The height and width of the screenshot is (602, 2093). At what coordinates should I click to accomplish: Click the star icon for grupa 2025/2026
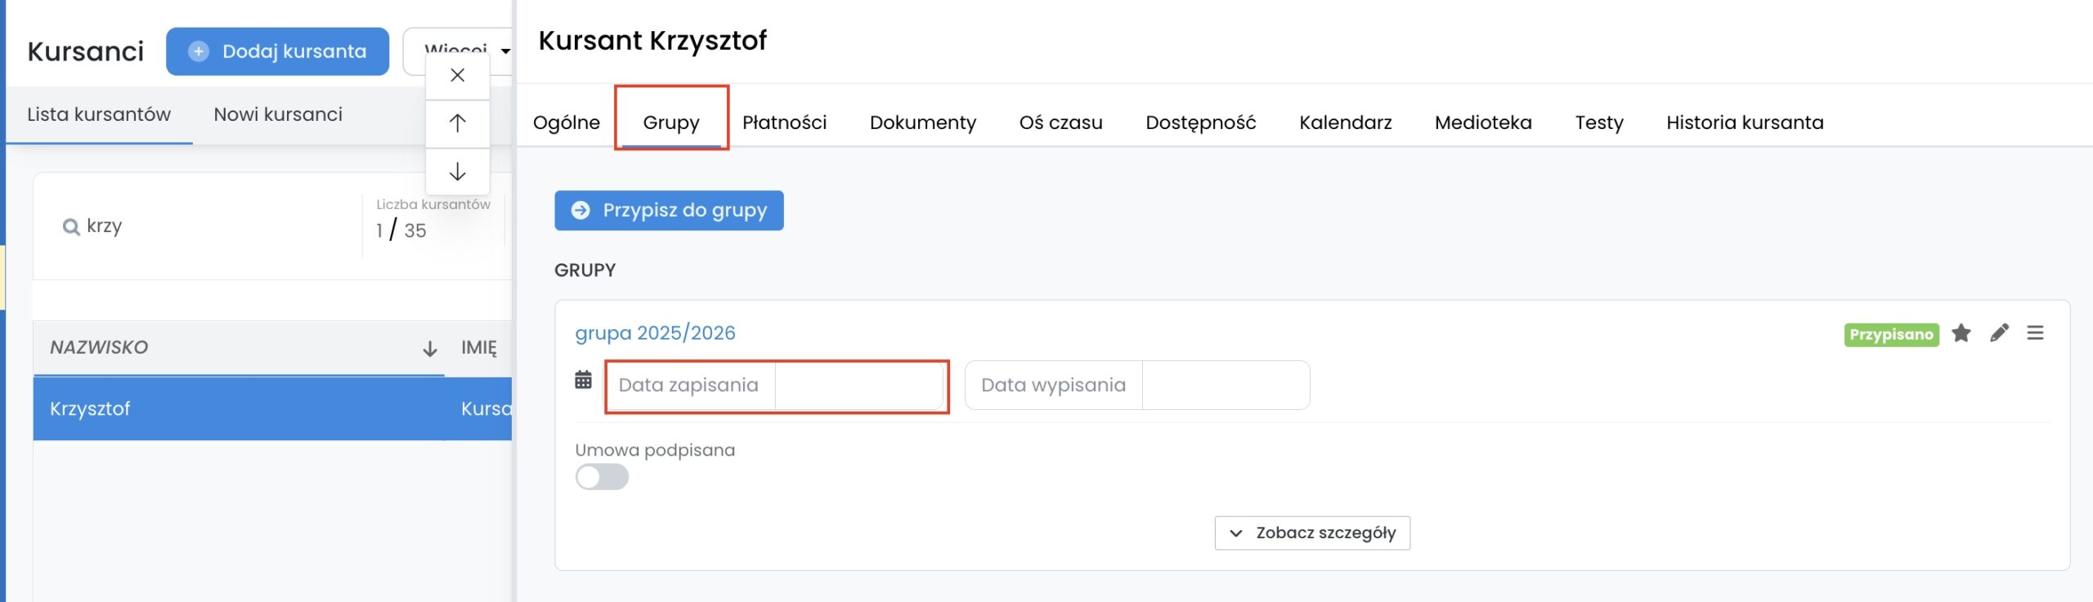point(1961,333)
